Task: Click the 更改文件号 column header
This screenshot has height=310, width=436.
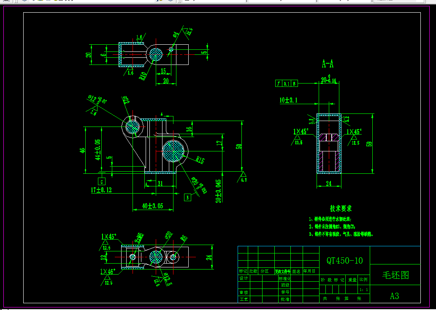Action: (x=282, y=271)
